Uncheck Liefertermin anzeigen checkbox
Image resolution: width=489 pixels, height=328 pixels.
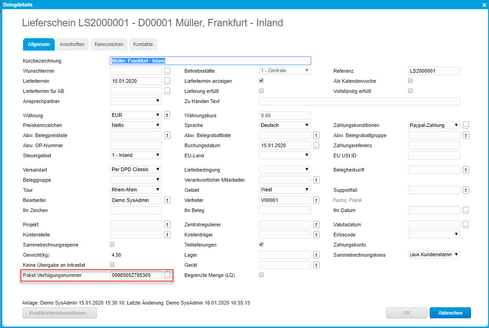(x=261, y=81)
